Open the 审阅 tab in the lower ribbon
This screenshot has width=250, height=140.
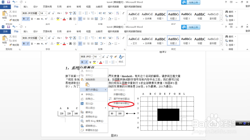(x=78, y=31)
